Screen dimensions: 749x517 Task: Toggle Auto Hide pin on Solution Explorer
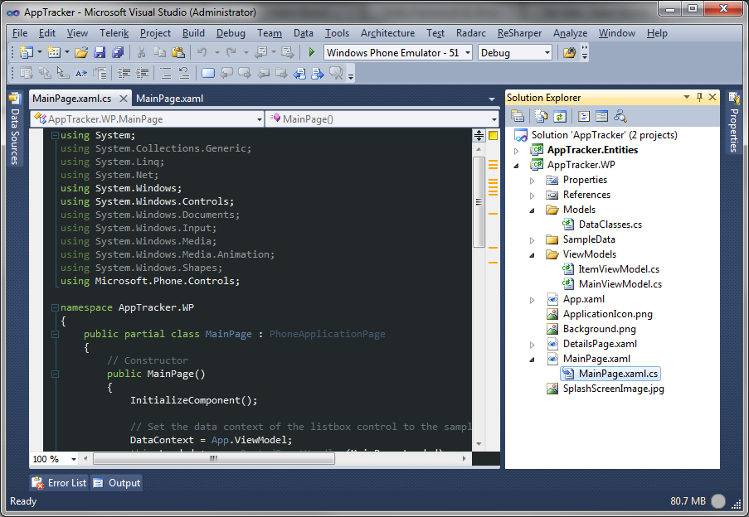[x=699, y=97]
